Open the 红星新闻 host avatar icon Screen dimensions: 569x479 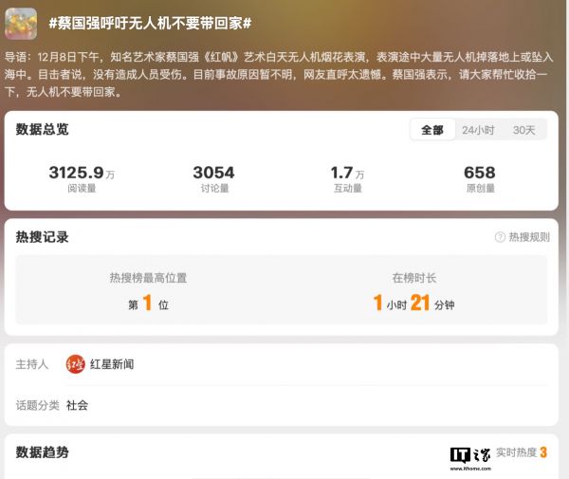[x=76, y=364]
